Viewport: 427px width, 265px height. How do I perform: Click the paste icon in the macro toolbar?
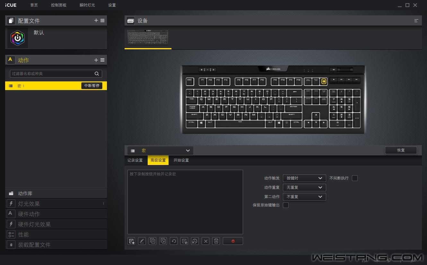click(x=163, y=241)
